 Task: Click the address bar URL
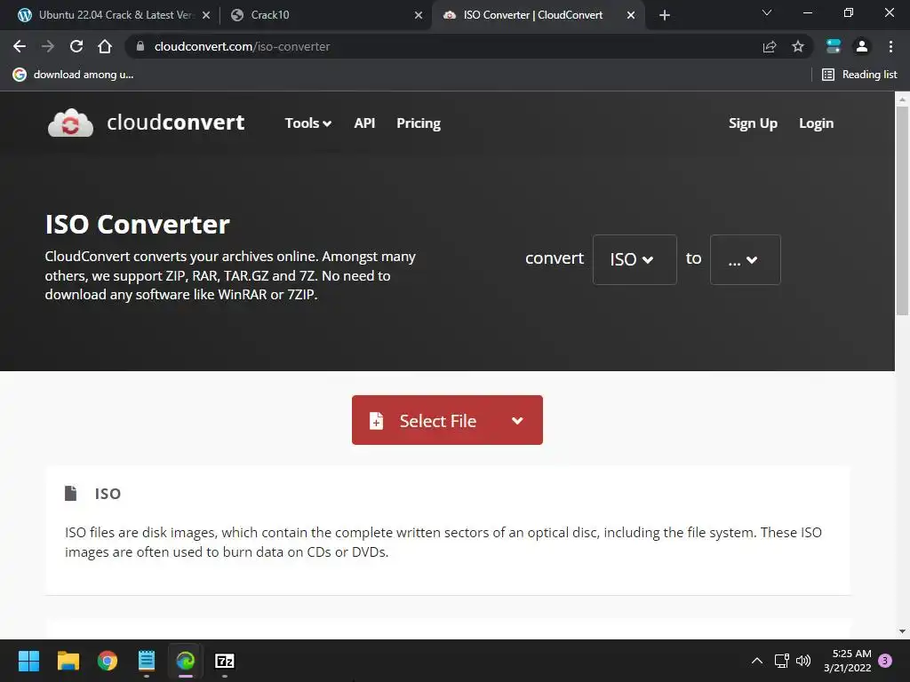pos(242,46)
